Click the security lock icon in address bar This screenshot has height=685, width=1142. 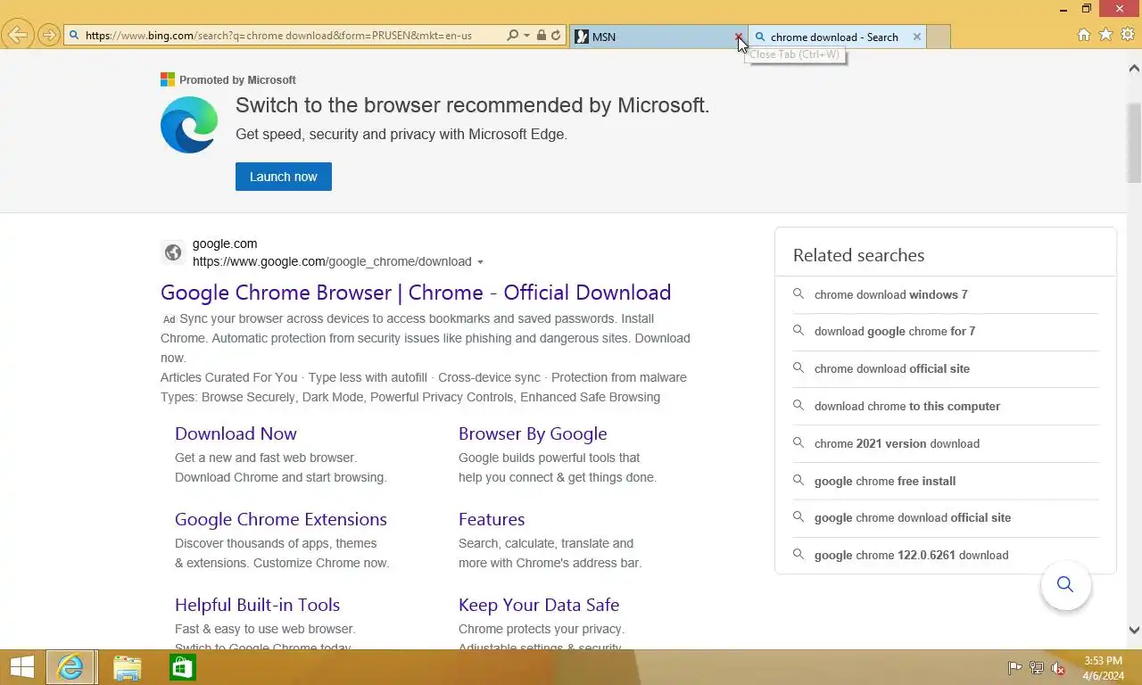(542, 36)
